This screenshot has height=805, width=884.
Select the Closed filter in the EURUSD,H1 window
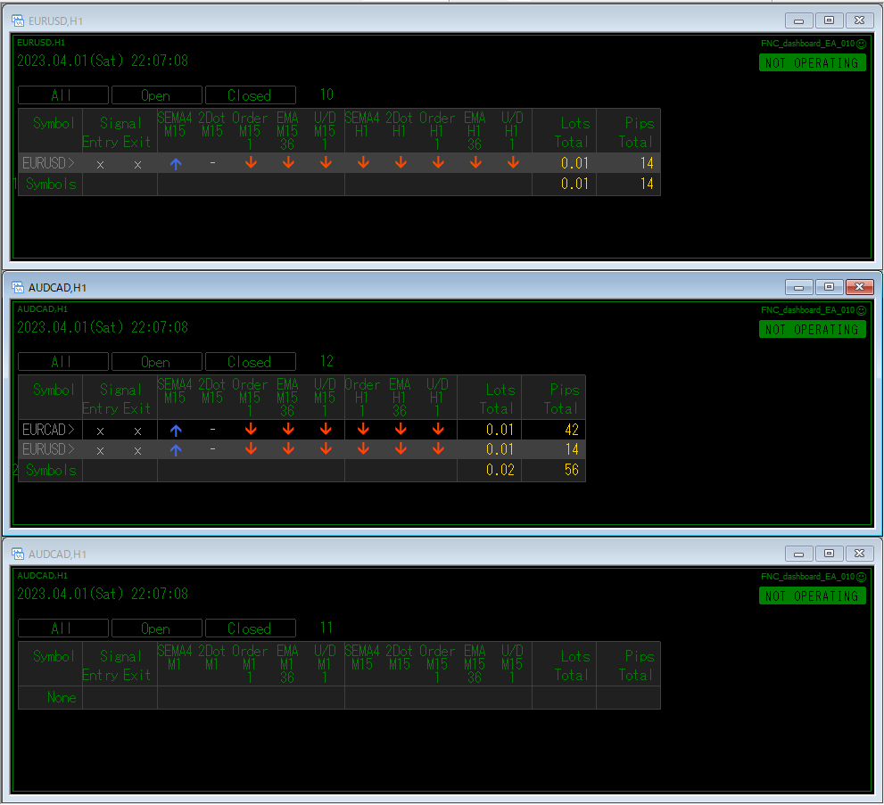251,95
